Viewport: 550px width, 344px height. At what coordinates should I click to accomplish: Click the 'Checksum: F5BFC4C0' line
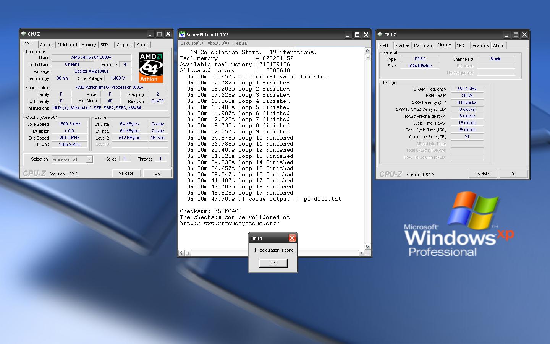(211, 211)
